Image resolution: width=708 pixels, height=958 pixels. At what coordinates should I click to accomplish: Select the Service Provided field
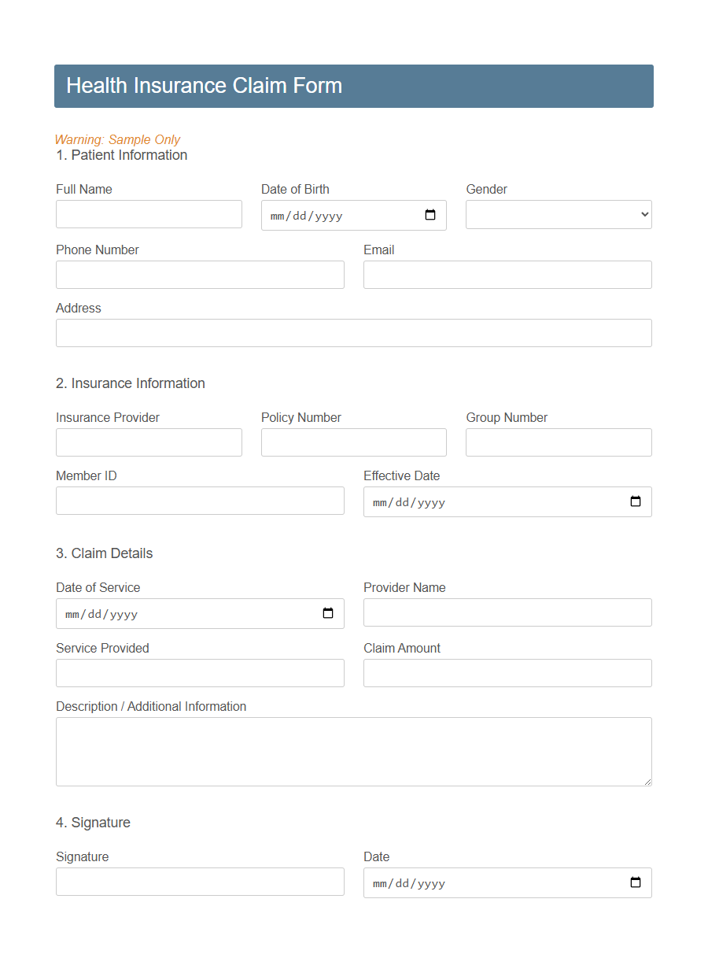click(x=200, y=673)
